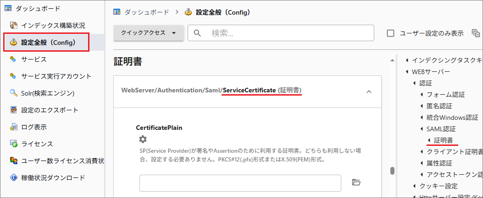Collapse the WEBサーバー tree node
This screenshot has width=483, height=198.
click(407, 72)
